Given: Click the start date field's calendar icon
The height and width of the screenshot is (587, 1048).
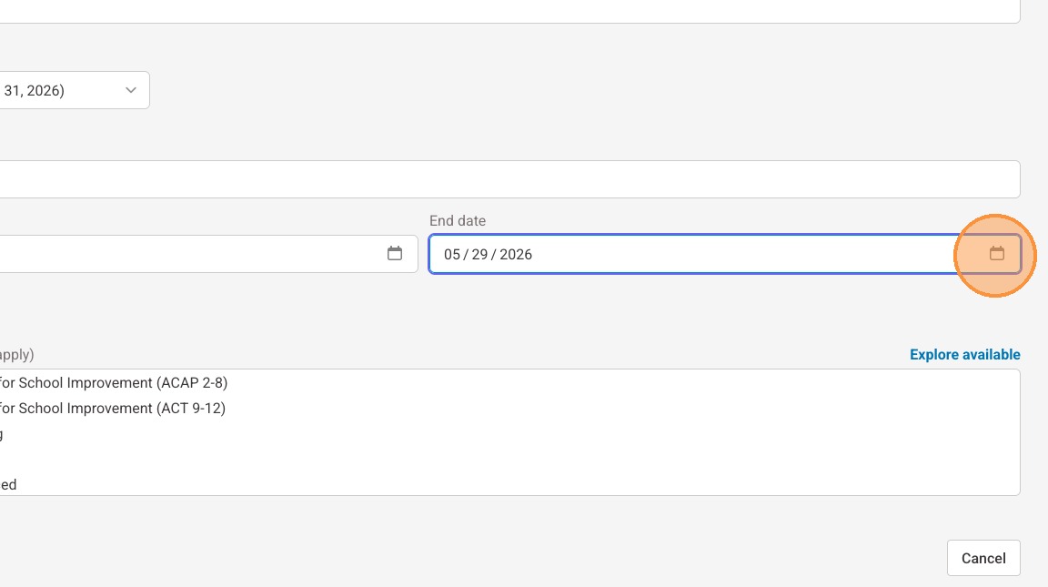Looking at the screenshot, I should [x=395, y=254].
